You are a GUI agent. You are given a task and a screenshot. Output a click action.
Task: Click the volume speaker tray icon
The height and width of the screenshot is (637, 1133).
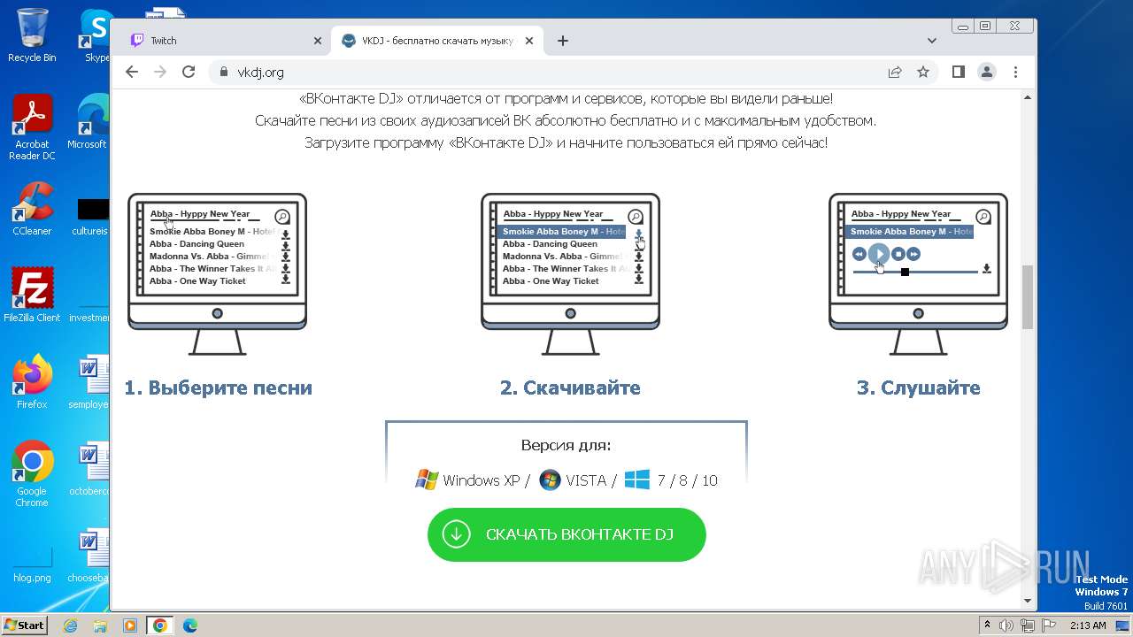(x=1006, y=625)
